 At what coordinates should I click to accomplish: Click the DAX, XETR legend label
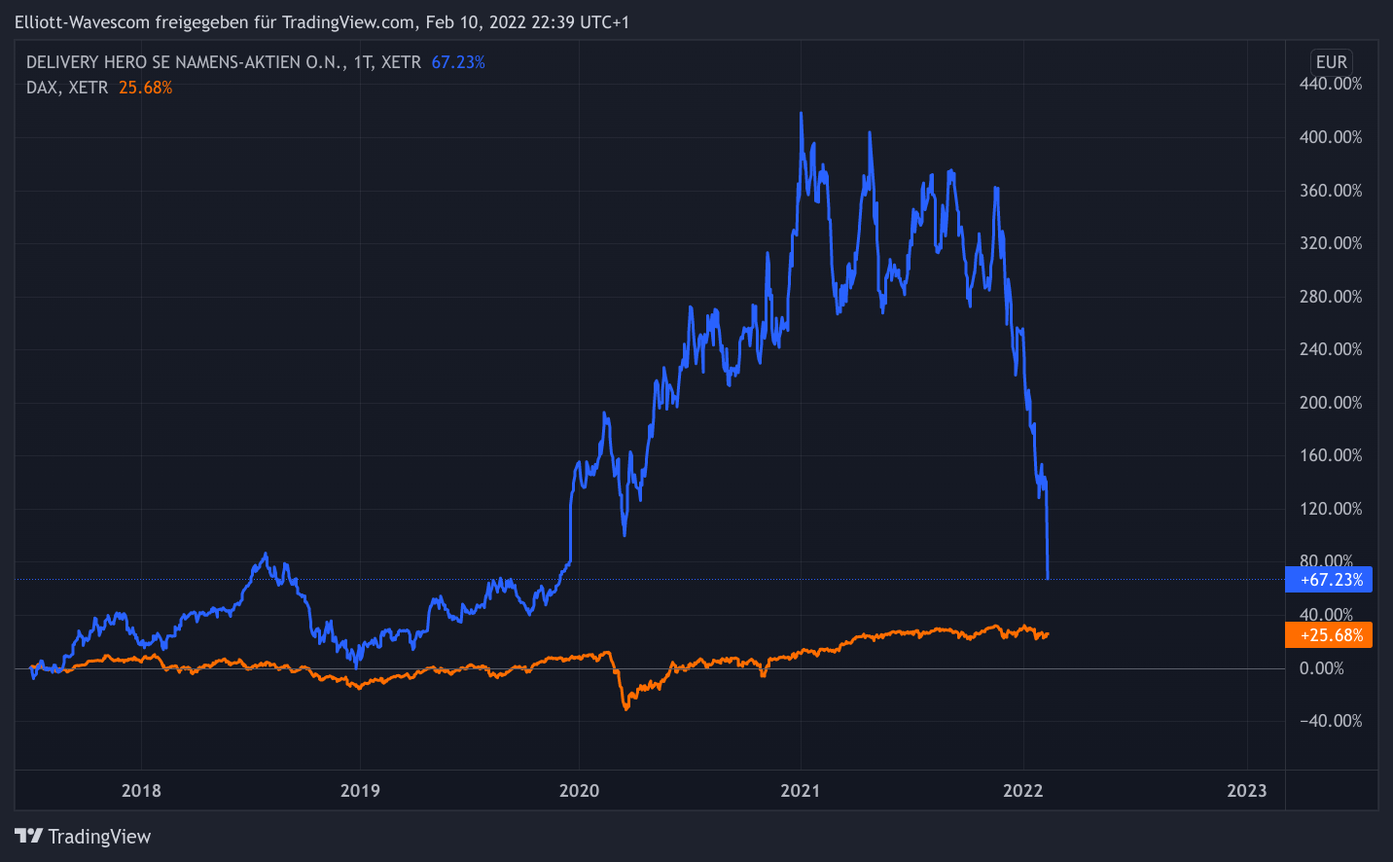[x=67, y=88]
